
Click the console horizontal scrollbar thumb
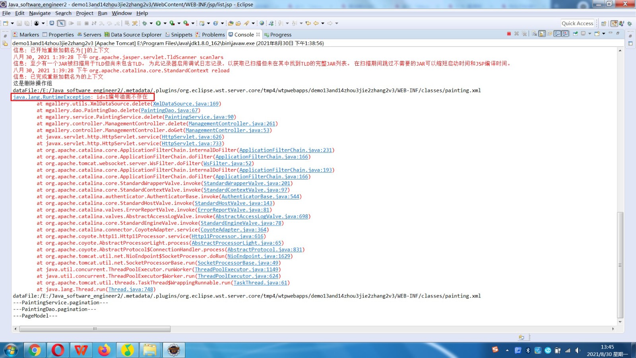pos(95,329)
